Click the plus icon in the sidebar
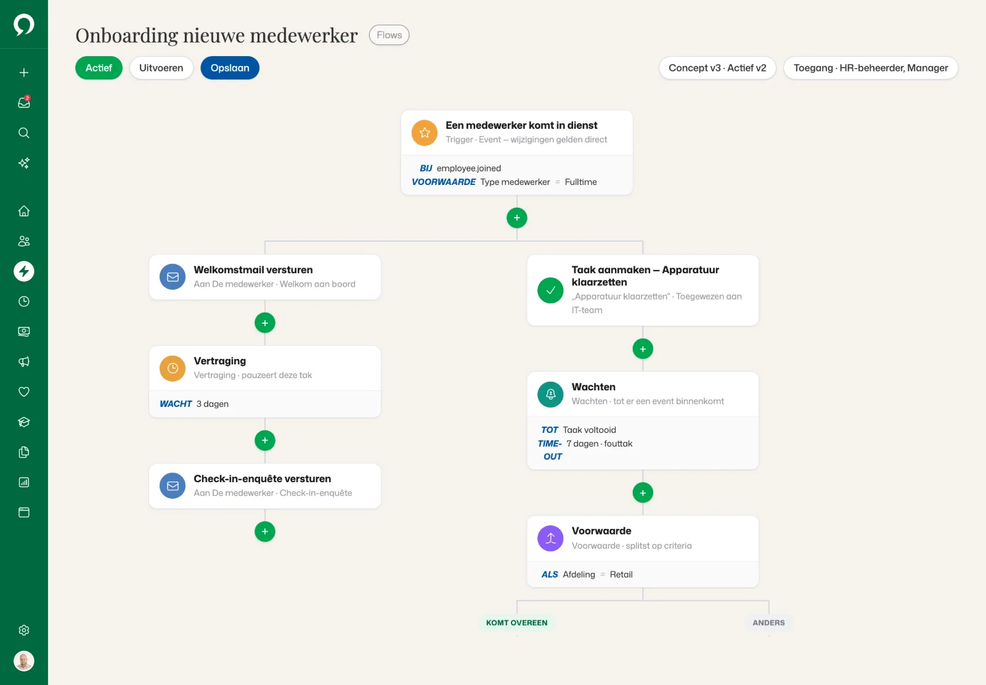 24,73
